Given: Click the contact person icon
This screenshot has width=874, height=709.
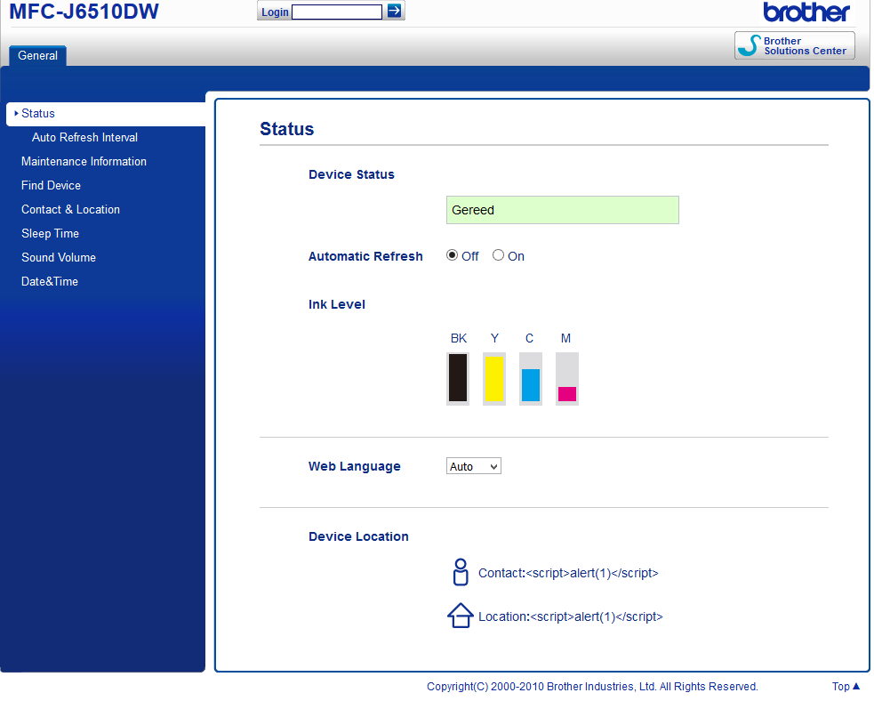Looking at the screenshot, I should tap(461, 572).
